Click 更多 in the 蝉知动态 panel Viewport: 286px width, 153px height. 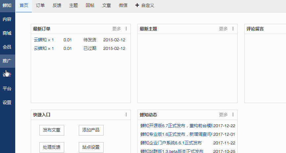[x=223, y=115]
